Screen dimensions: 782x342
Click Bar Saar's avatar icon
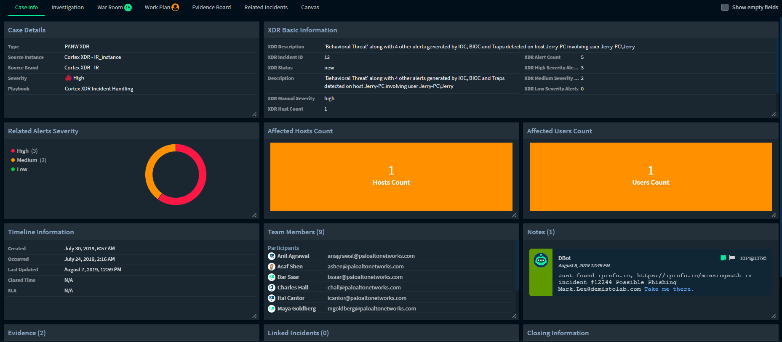[x=272, y=277]
